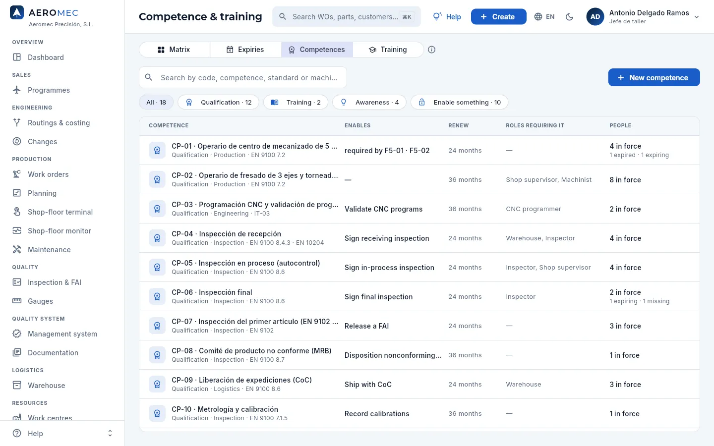Image resolution: width=714 pixels, height=446 pixels.
Task: Focus the global search WOs, parts field
Action: coord(347,17)
